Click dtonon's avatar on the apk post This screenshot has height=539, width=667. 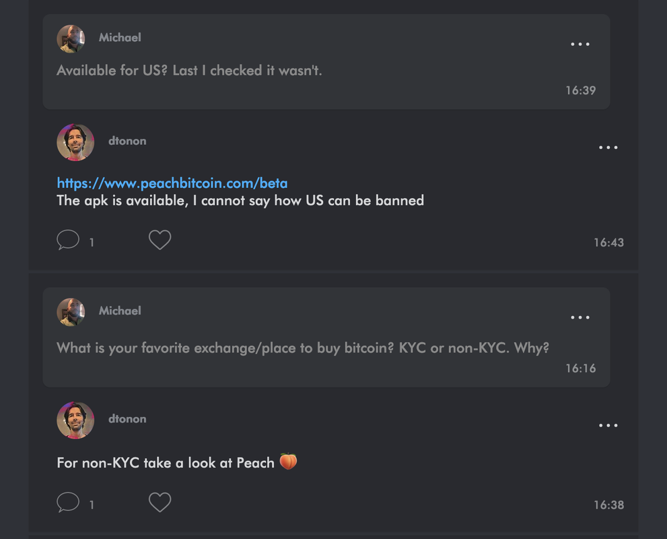(x=75, y=142)
